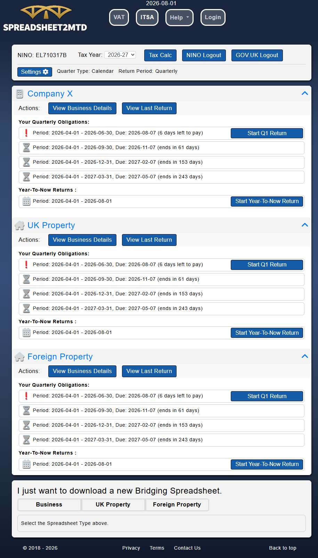318x558 pixels.
Task: Click red exclamation icon in UK Property Q1 row
Action: 26,265
